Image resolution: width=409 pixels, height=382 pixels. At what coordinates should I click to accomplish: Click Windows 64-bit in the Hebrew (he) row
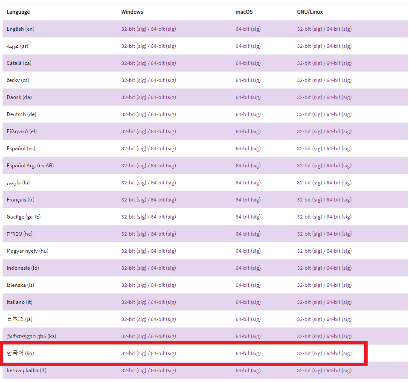point(157,234)
